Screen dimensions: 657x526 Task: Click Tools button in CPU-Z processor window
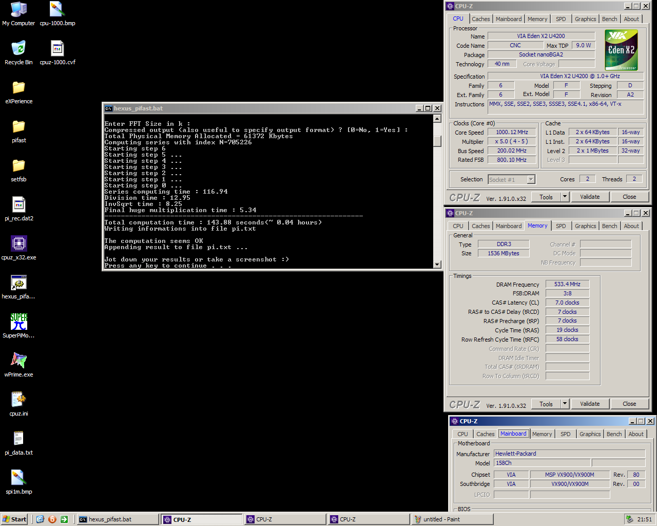point(546,197)
